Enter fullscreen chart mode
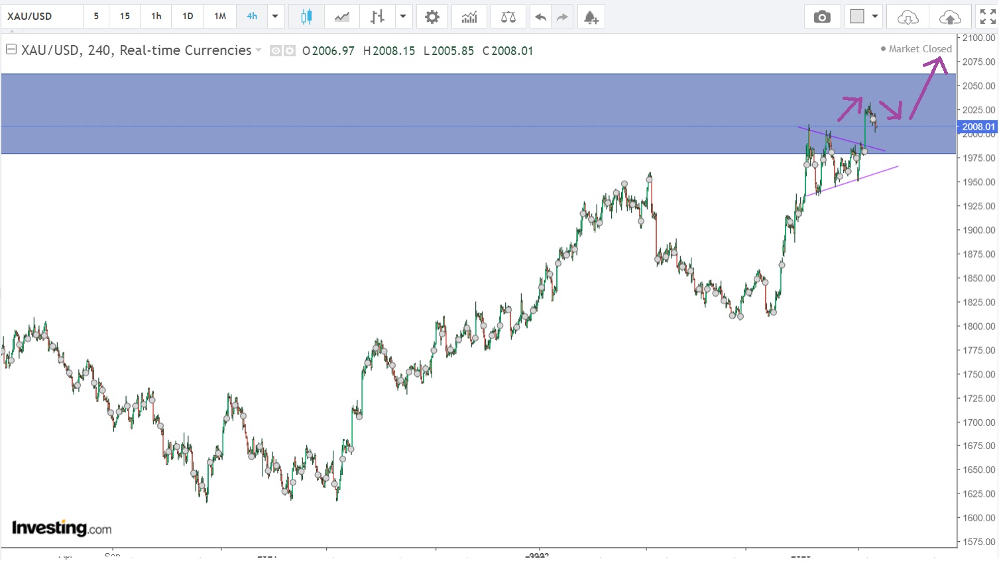 tap(988, 17)
